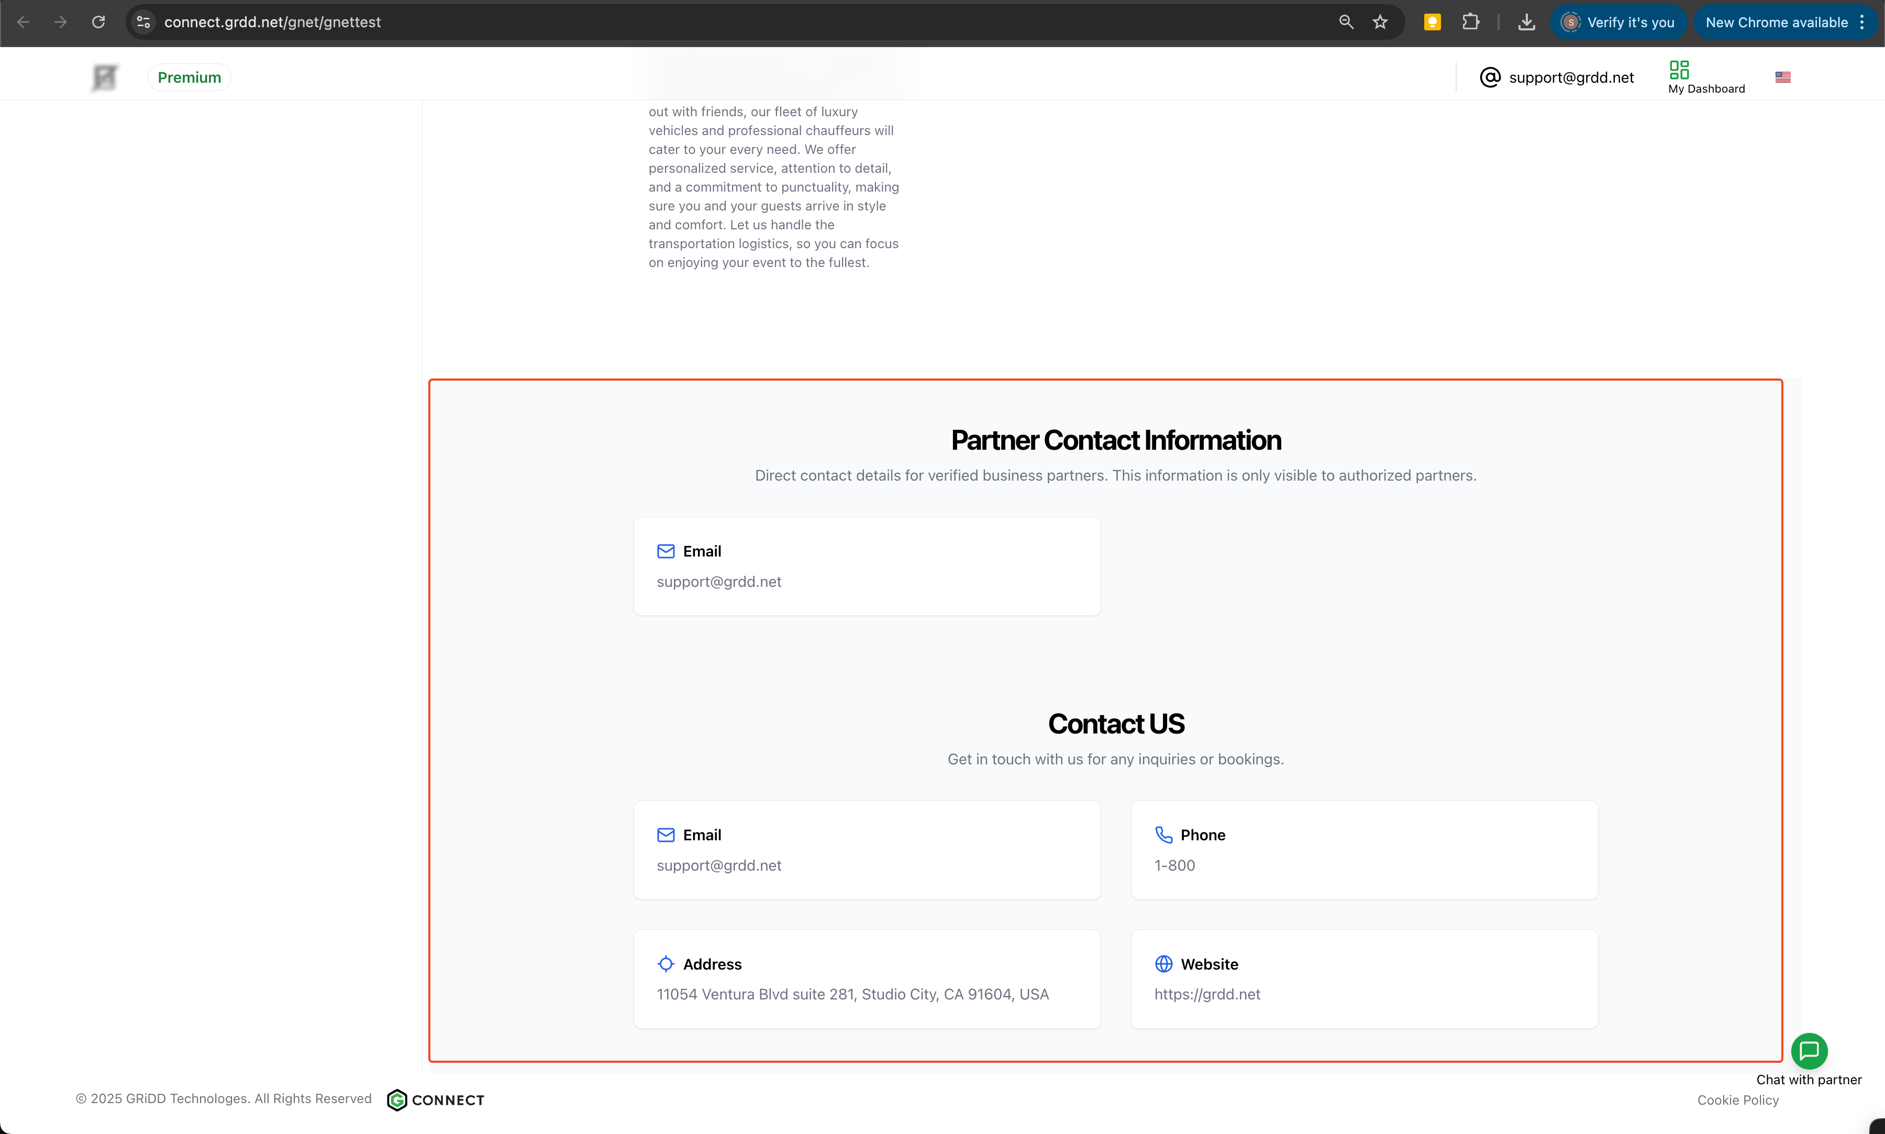The image size is (1885, 1134).
Task: Click the Partner Contact email address
Action: coord(718,582)
